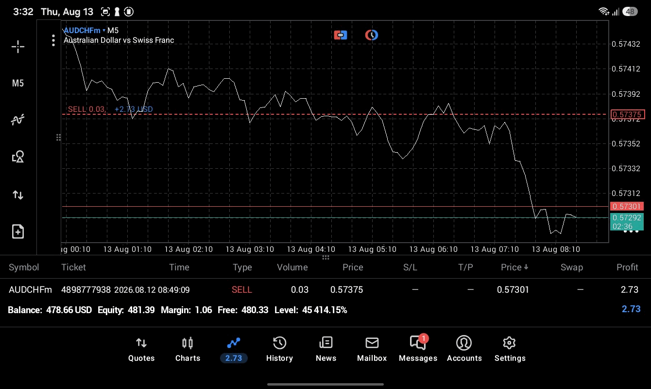Grab the chart panel splitter handle below chart
The height and width of the screenshot is (389, 651).
[325, 257]
